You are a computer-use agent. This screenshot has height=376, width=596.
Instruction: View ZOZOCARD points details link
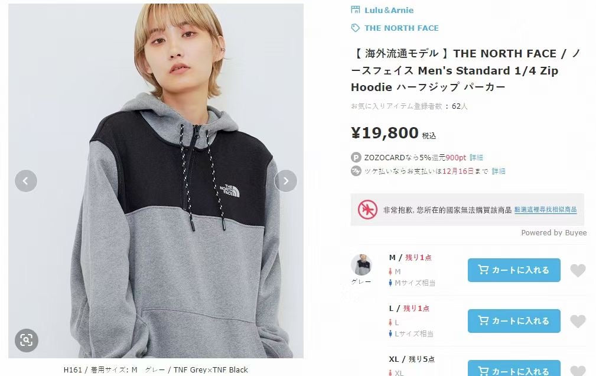click(x=476, y=158)
